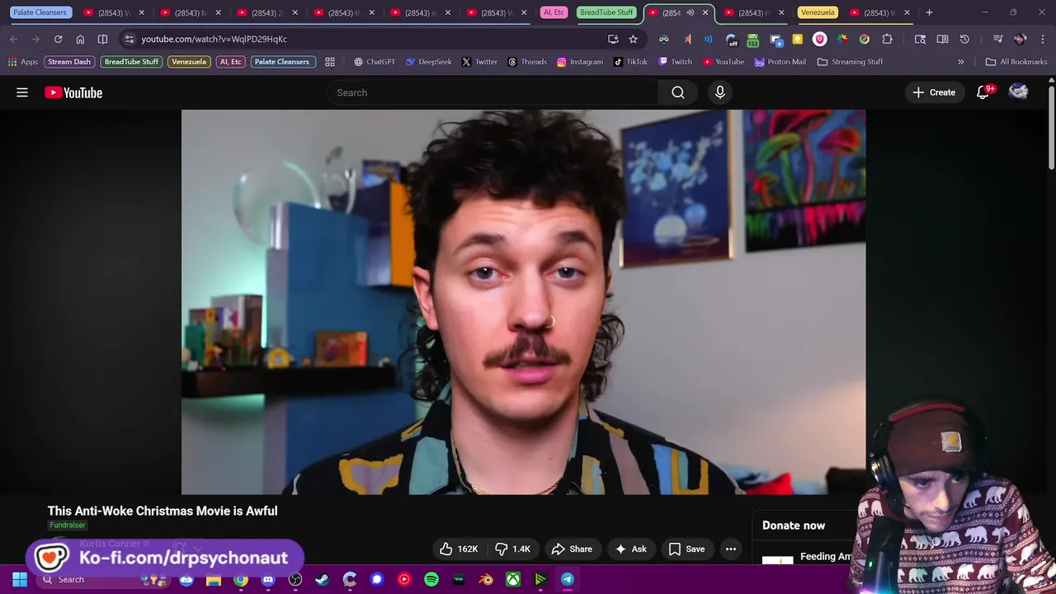Open the DeepSeek bookmark
The width and height of the screenshot is (1056, 594).
coord(428,62)
